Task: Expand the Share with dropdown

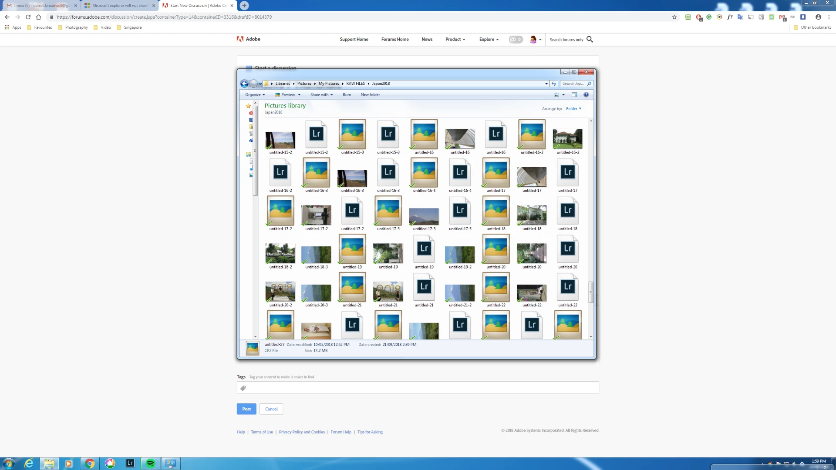Action: (321, 95)
